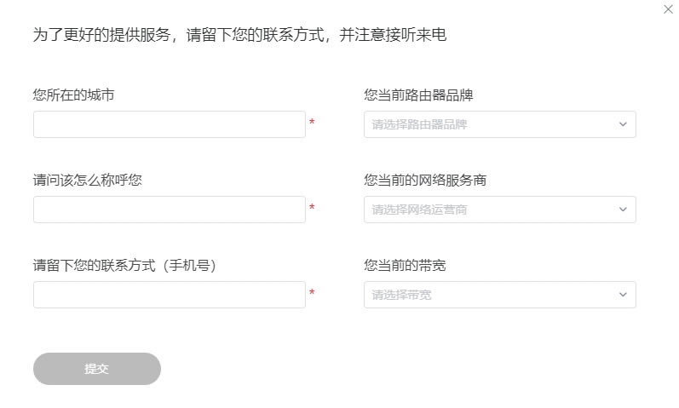Image resolution: width=679 pixels, height=408 pixels.
Task: Close the contact form dialog
Action: (668, 9)
